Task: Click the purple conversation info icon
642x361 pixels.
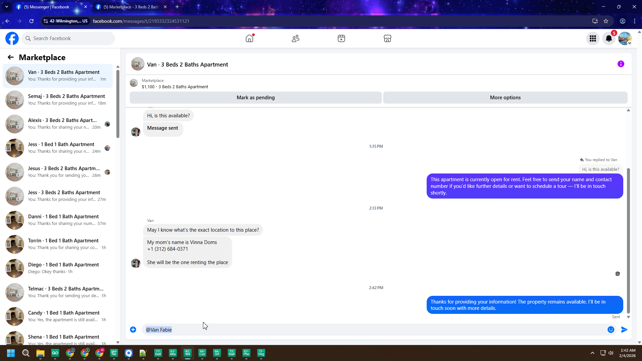Action: [x=621, y=64]
